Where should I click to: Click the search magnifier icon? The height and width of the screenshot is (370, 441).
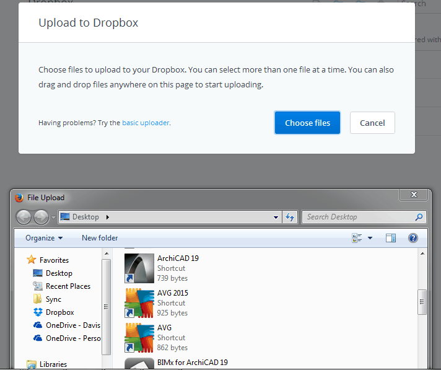[x=419, y=217]
